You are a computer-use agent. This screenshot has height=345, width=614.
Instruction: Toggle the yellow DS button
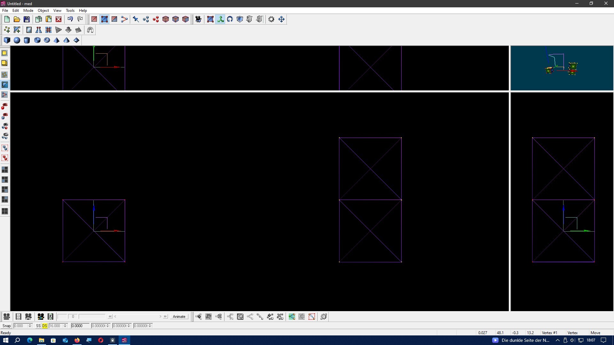[x=44, y=326]
